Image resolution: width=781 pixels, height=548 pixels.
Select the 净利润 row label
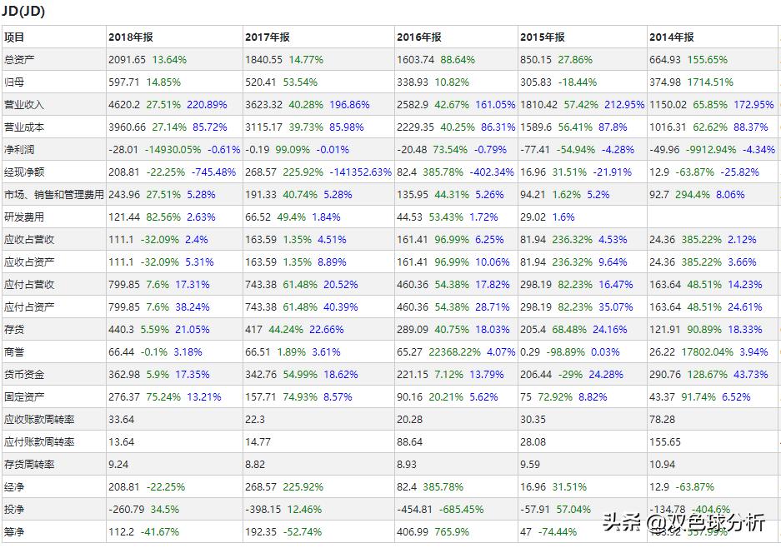[x=20, y=150]
